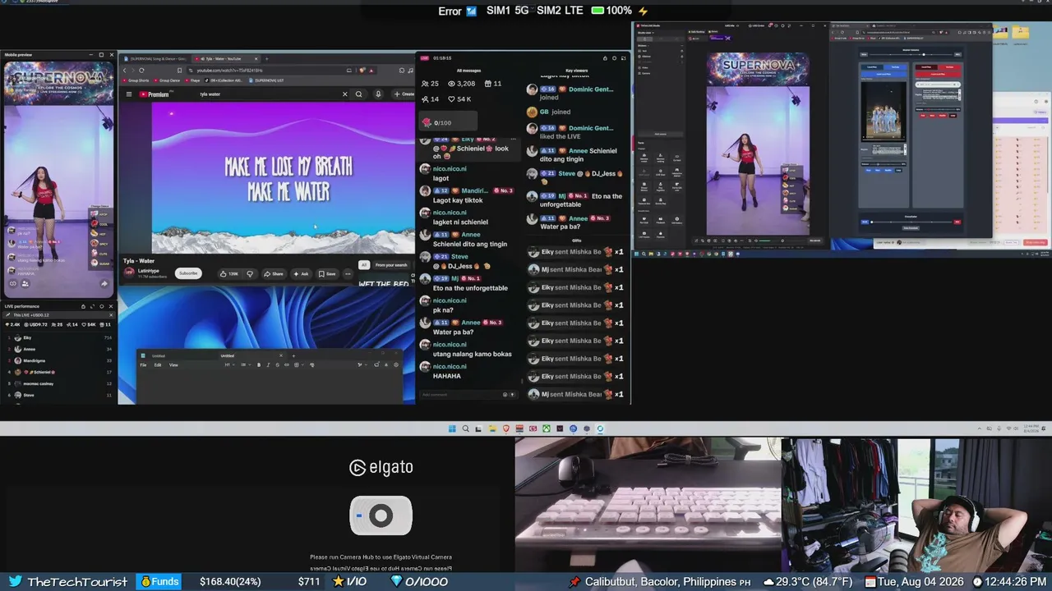
Task: Like the Tyla - Water video
Action: coord(228,273)
